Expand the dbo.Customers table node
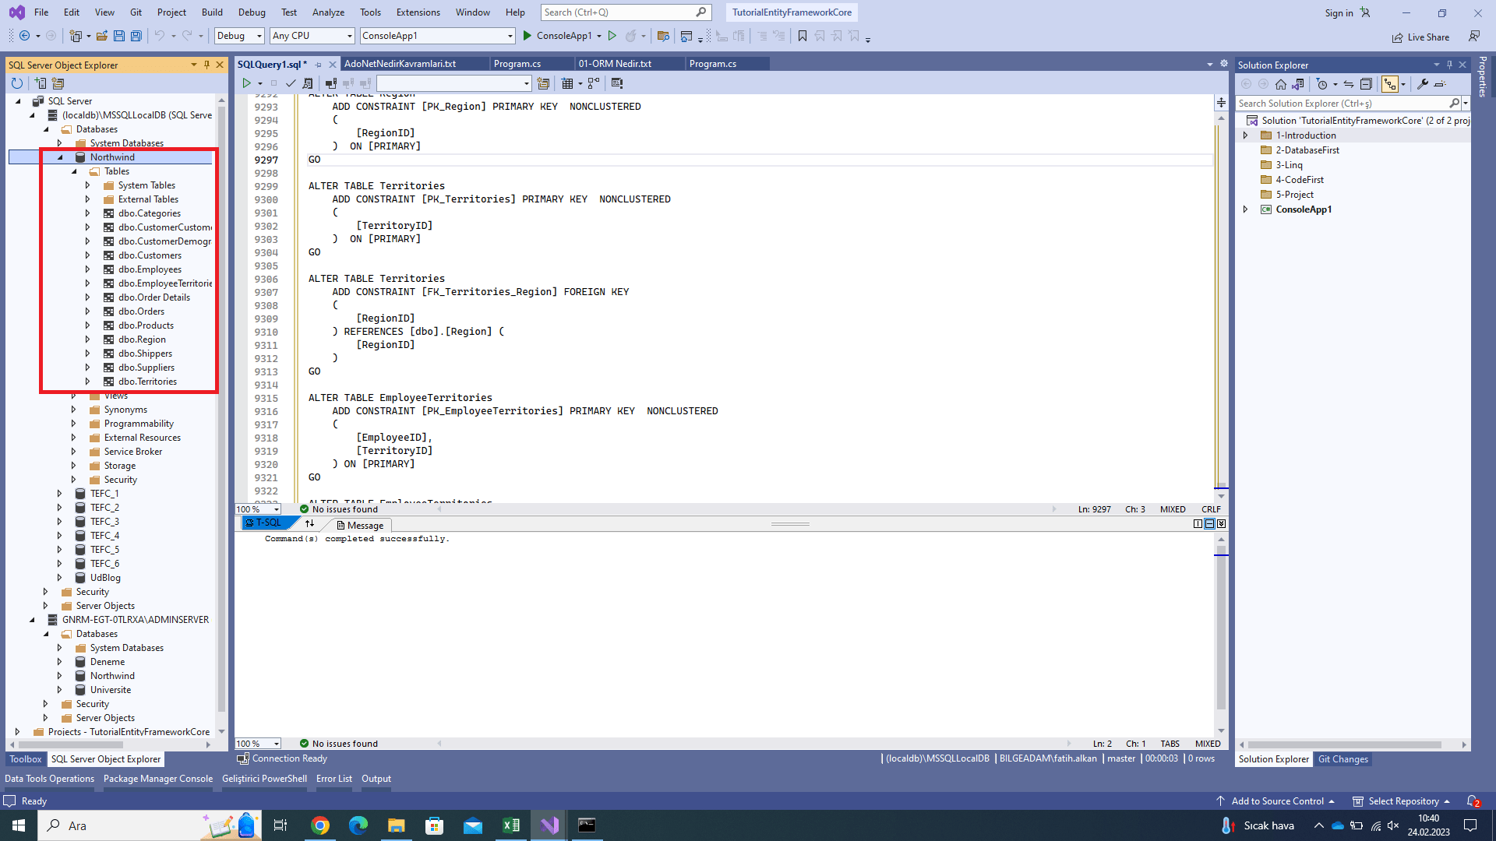1496x841 pixels. [87, 255]
